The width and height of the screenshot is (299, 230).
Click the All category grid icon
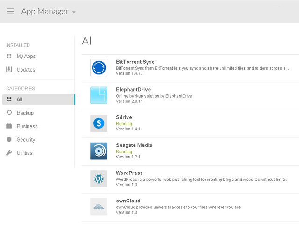pos(9,99)
